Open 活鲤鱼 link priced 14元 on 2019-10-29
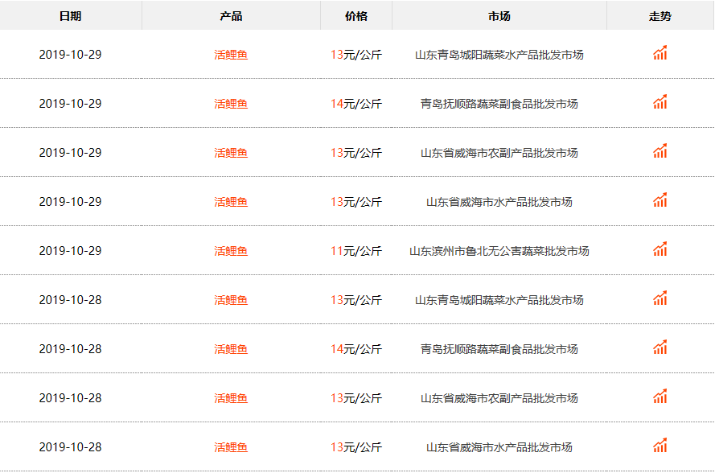715x473 pixels. pos(231,105)
